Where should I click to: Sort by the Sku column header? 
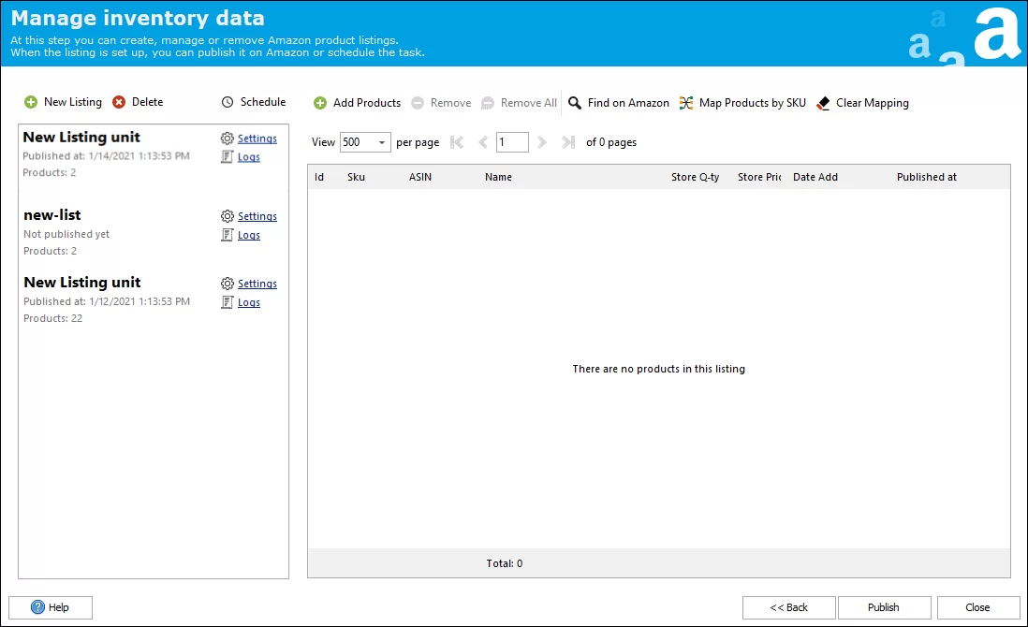click(356, 177)
